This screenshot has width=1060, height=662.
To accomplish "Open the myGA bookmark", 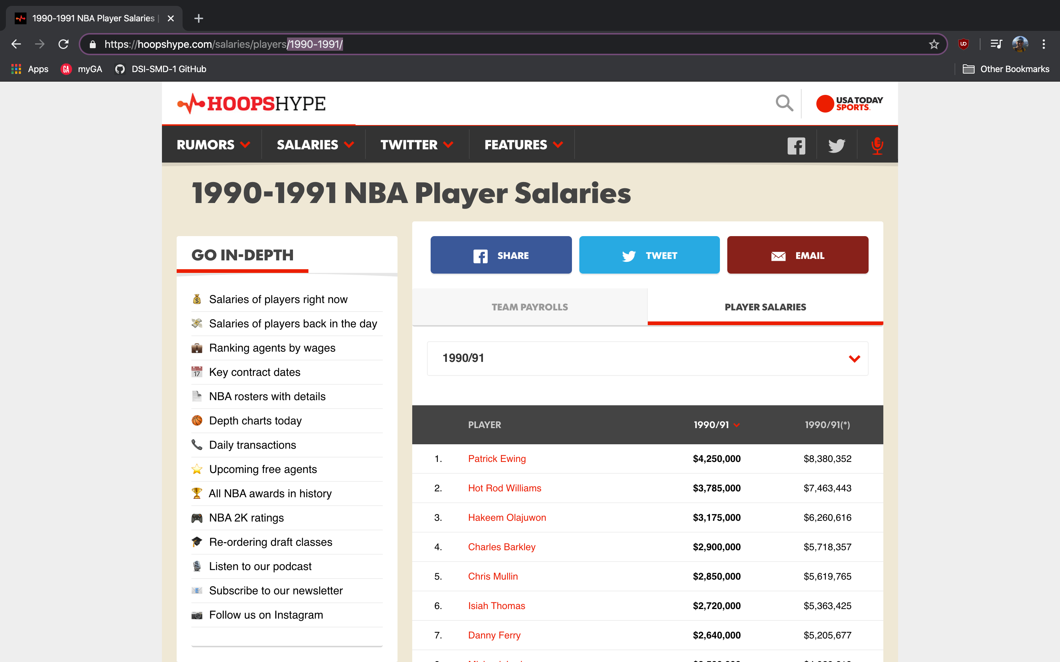I will tap(81, 69).
